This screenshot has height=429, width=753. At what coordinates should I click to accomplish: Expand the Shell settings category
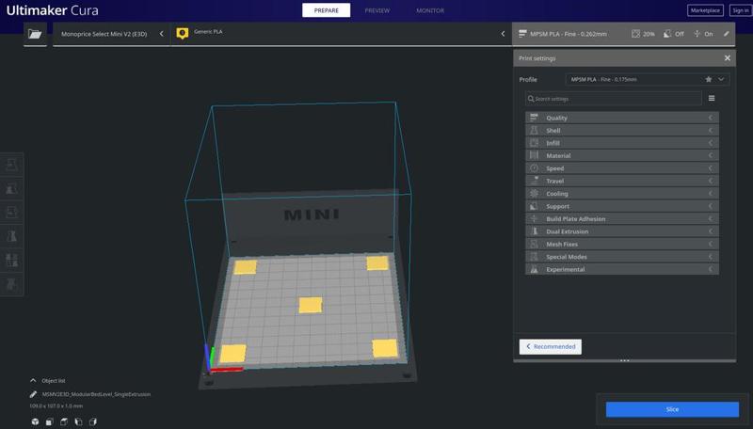tap(622, 131)
